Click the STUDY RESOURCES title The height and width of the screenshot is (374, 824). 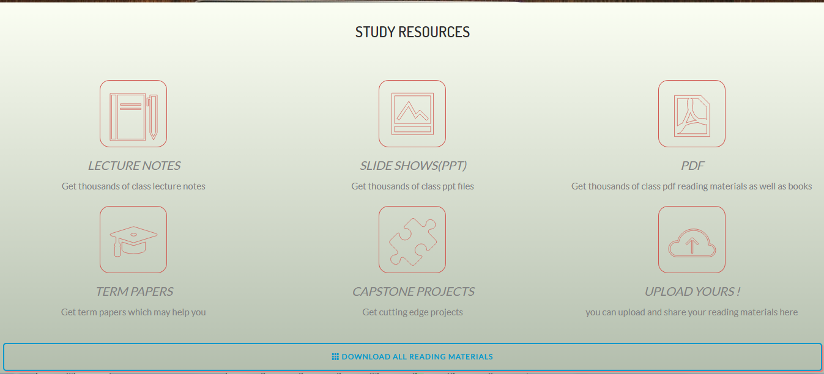click(412, 32)
